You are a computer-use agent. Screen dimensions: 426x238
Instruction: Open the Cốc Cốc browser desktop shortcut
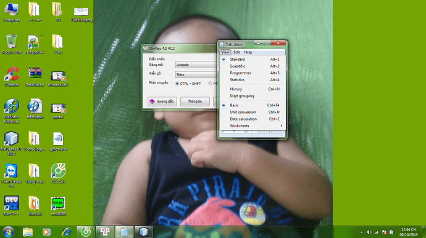click(58, 173)
